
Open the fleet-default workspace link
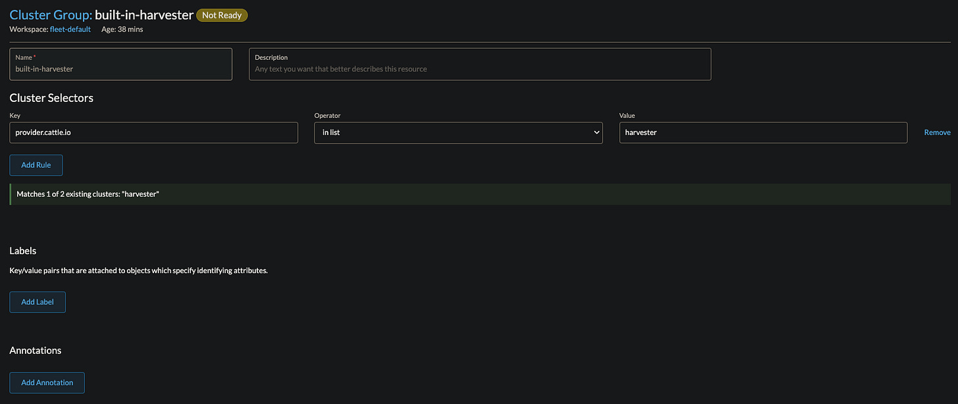pos(70,30)
